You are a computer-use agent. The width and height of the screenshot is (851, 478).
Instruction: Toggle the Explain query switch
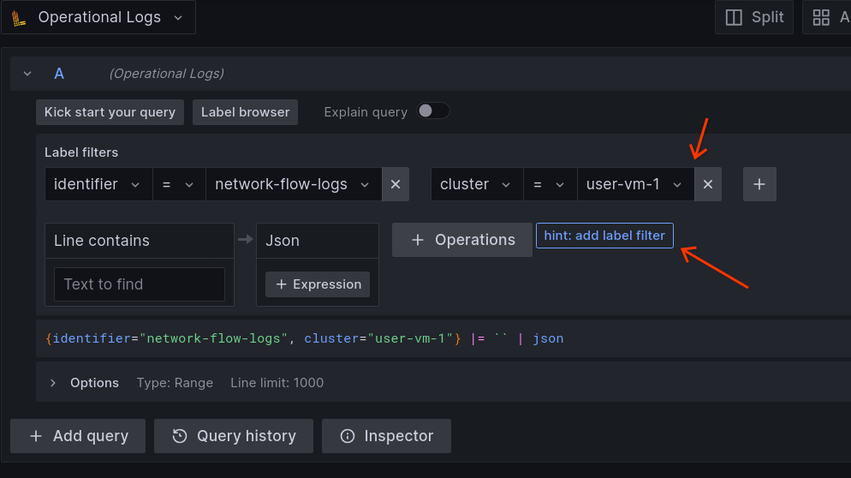[x=432, y=111]
